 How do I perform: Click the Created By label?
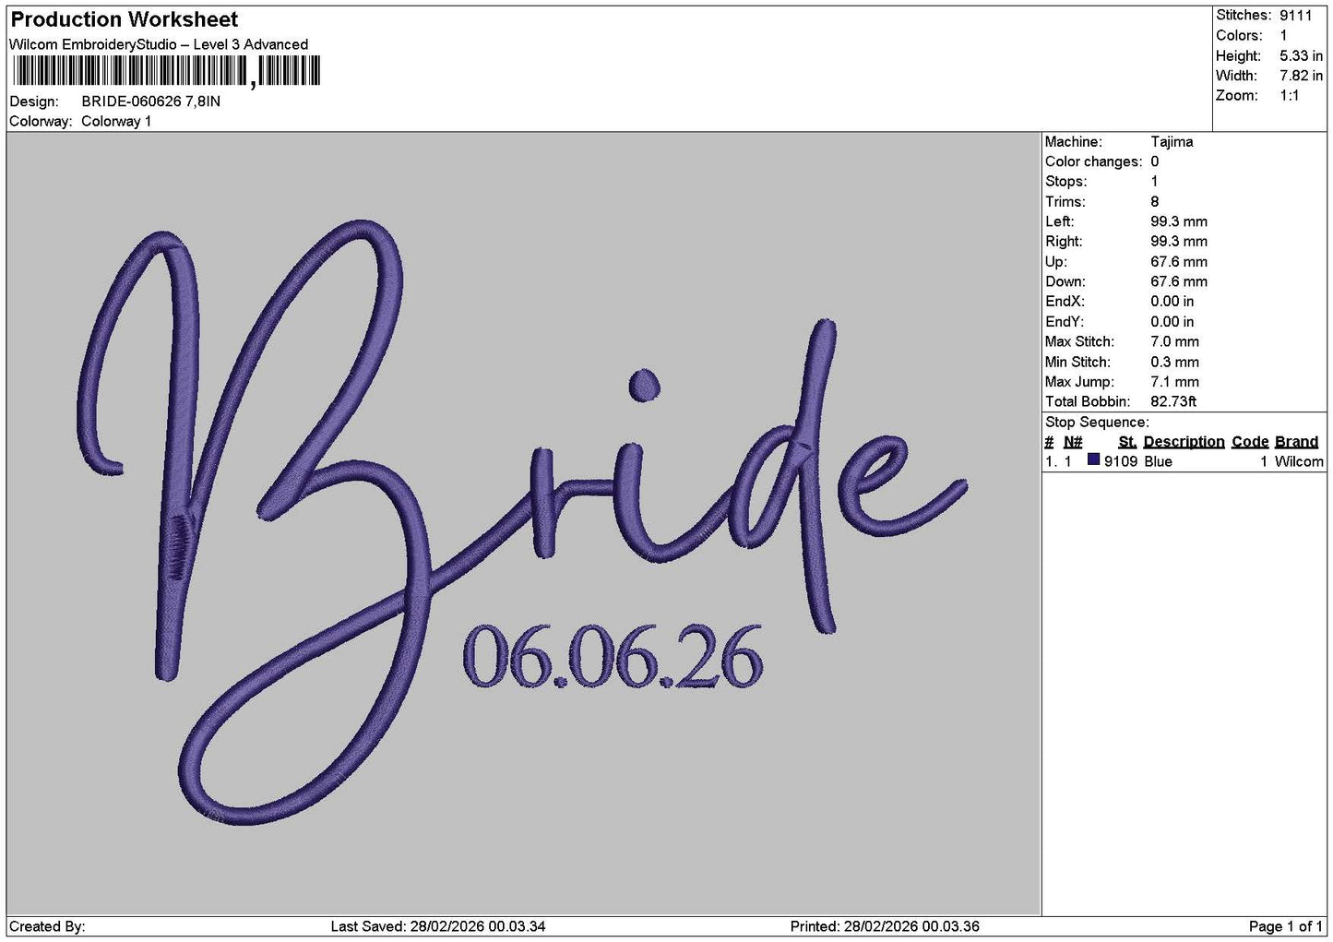[x=47, y=926]
